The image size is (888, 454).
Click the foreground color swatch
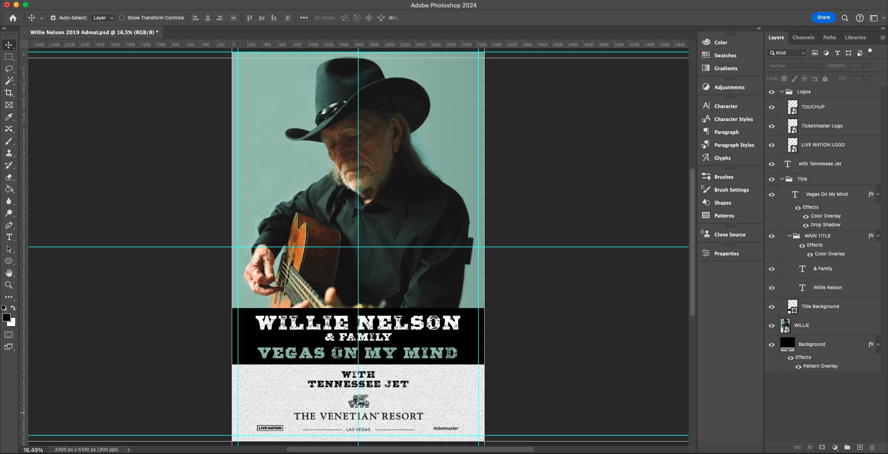point(6,317)
